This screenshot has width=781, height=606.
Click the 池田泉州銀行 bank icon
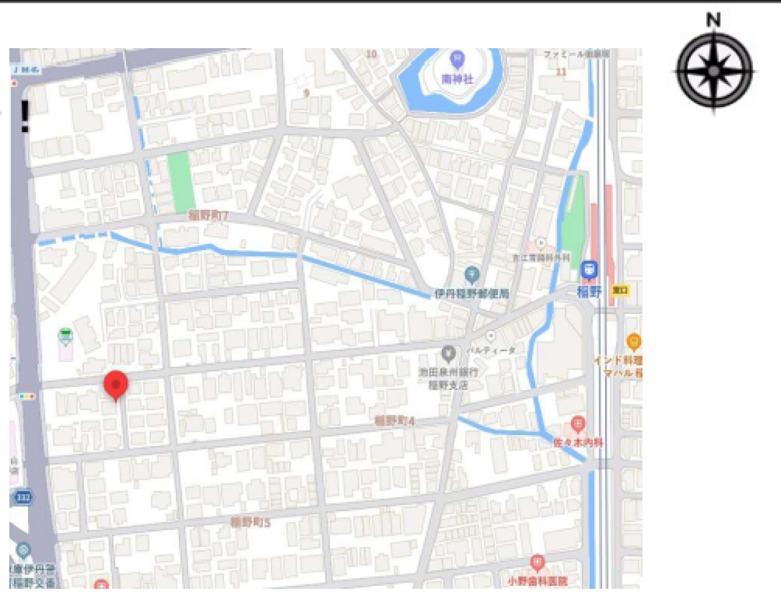[448, 354]
